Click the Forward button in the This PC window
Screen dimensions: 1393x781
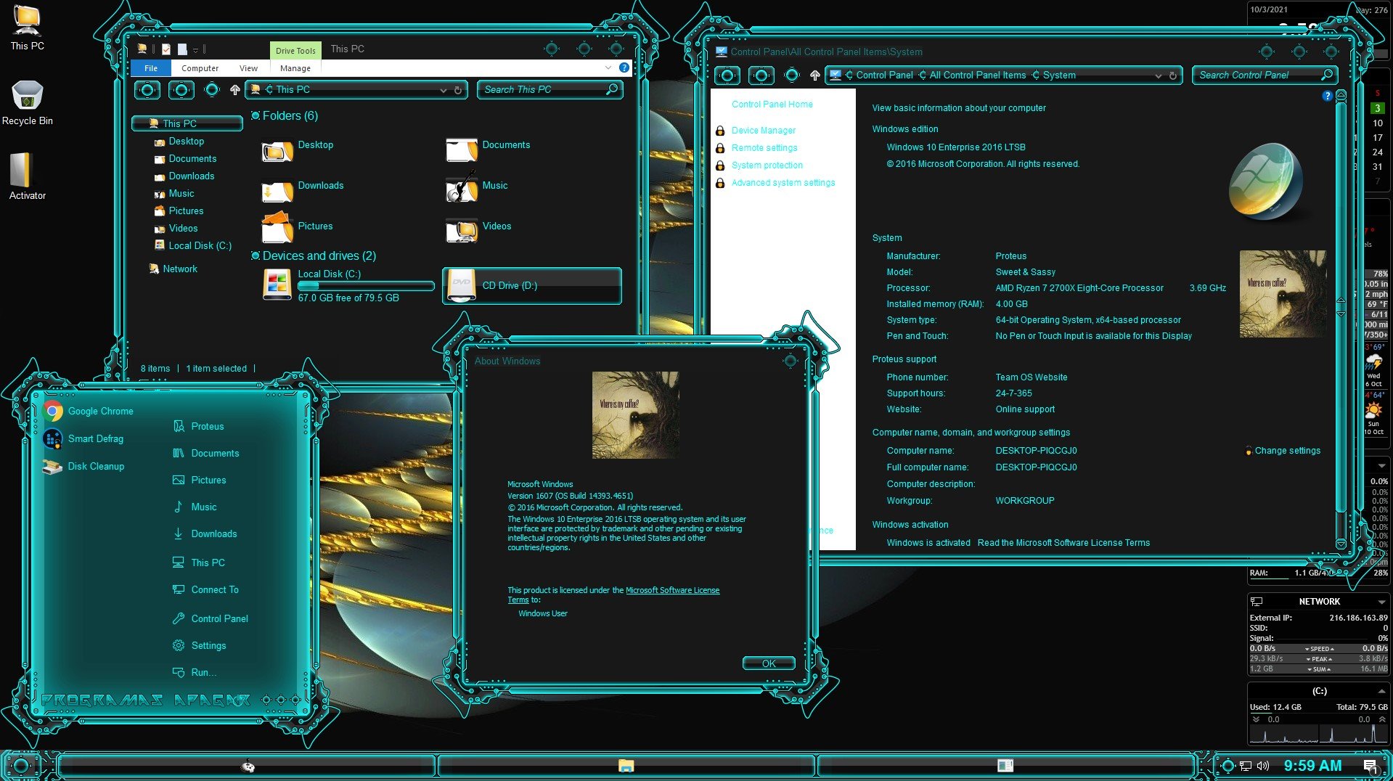[181, 90]
